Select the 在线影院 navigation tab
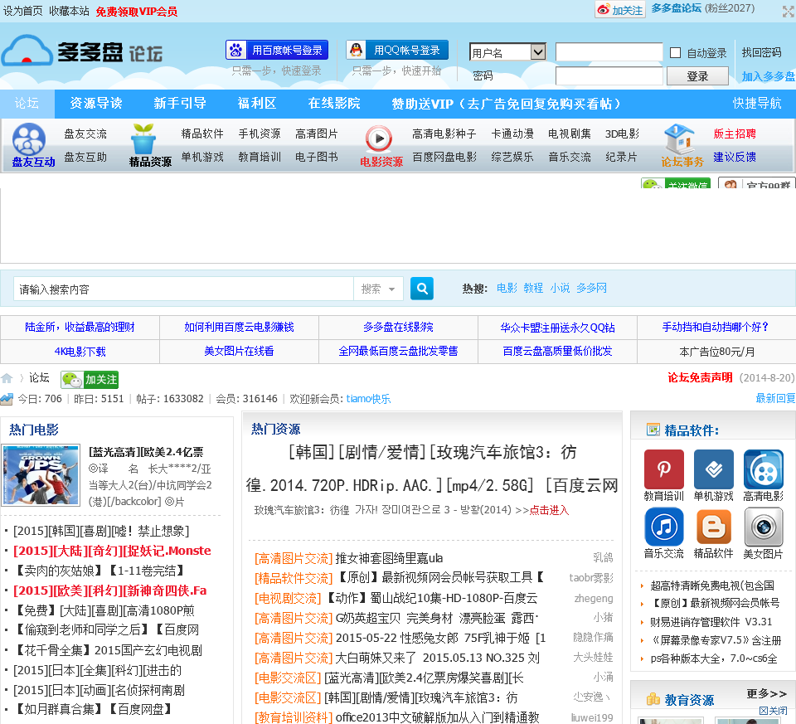 (334, 104)
